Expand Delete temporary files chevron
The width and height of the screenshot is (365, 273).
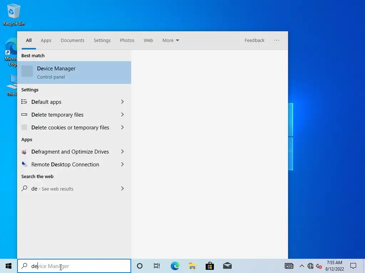123,114
